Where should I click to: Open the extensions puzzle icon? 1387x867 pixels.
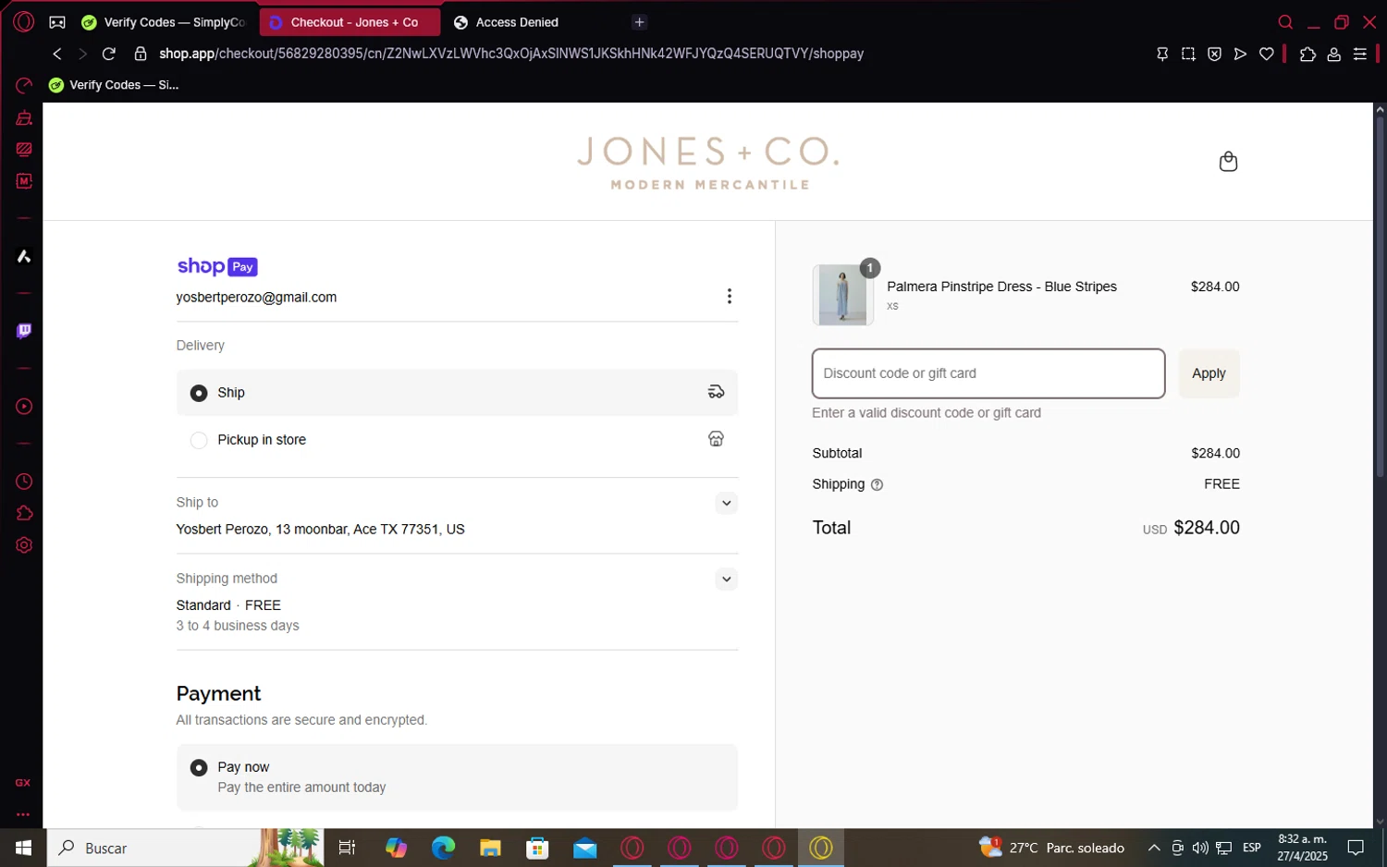[x=1307, y=54]
